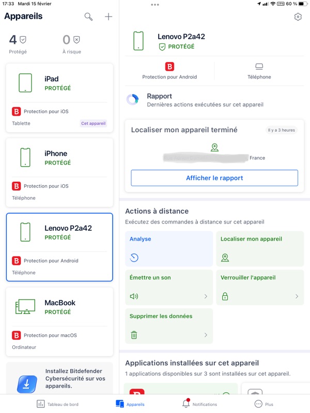Filter by the Protégé devices count
The image size is (310, 413).
click(x=18, y=44)
